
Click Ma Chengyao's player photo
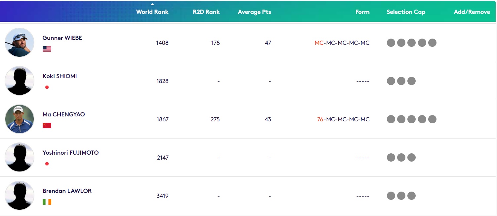point(20,119)
